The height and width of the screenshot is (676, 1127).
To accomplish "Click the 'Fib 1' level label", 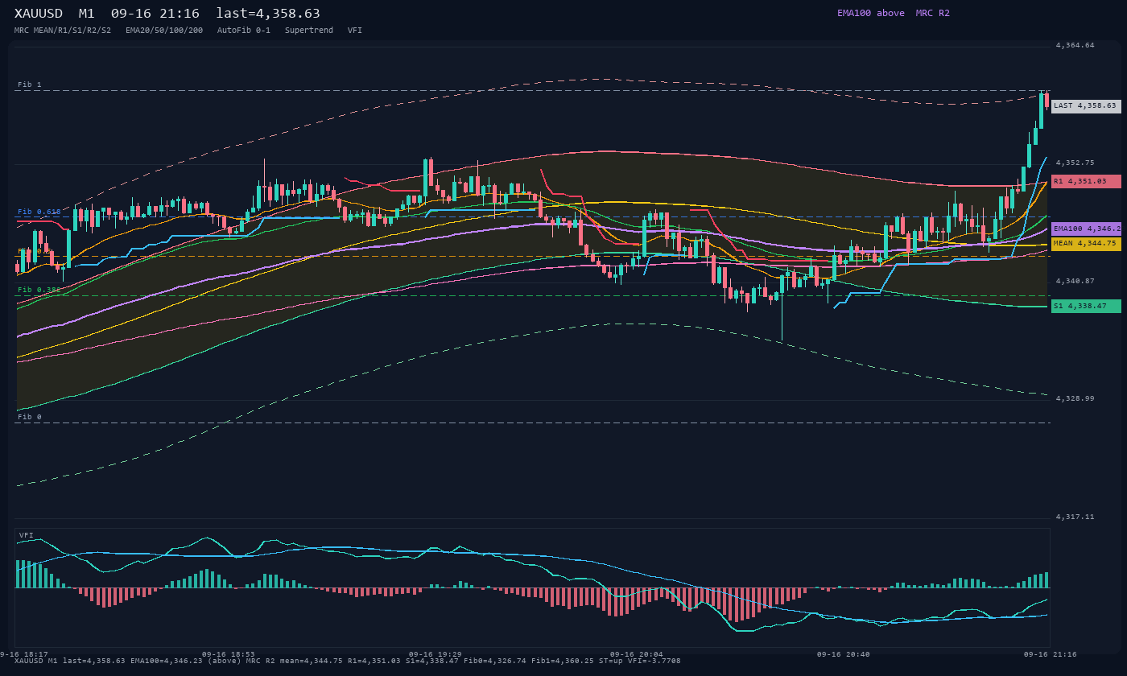I will click(30, 84).
